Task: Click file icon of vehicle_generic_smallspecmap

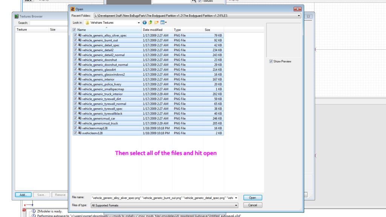Action: 80,89
